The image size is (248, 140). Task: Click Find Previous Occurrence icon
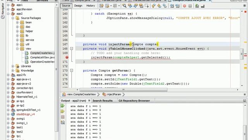pos(130,6)
